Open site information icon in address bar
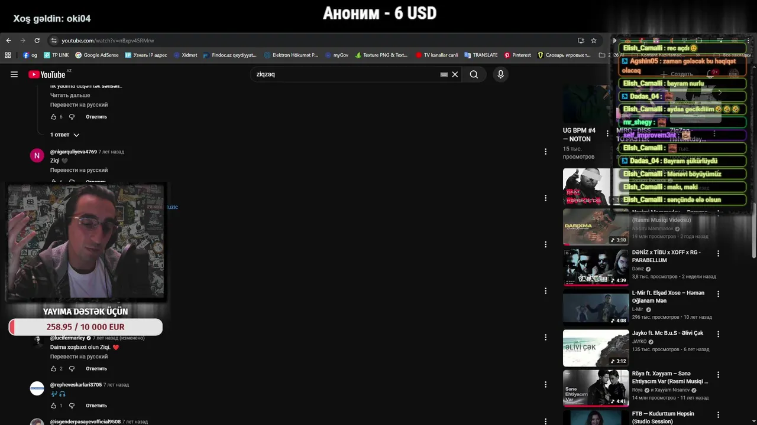The width and height of the screenshot is (757, 425). [x=54, y=41]
